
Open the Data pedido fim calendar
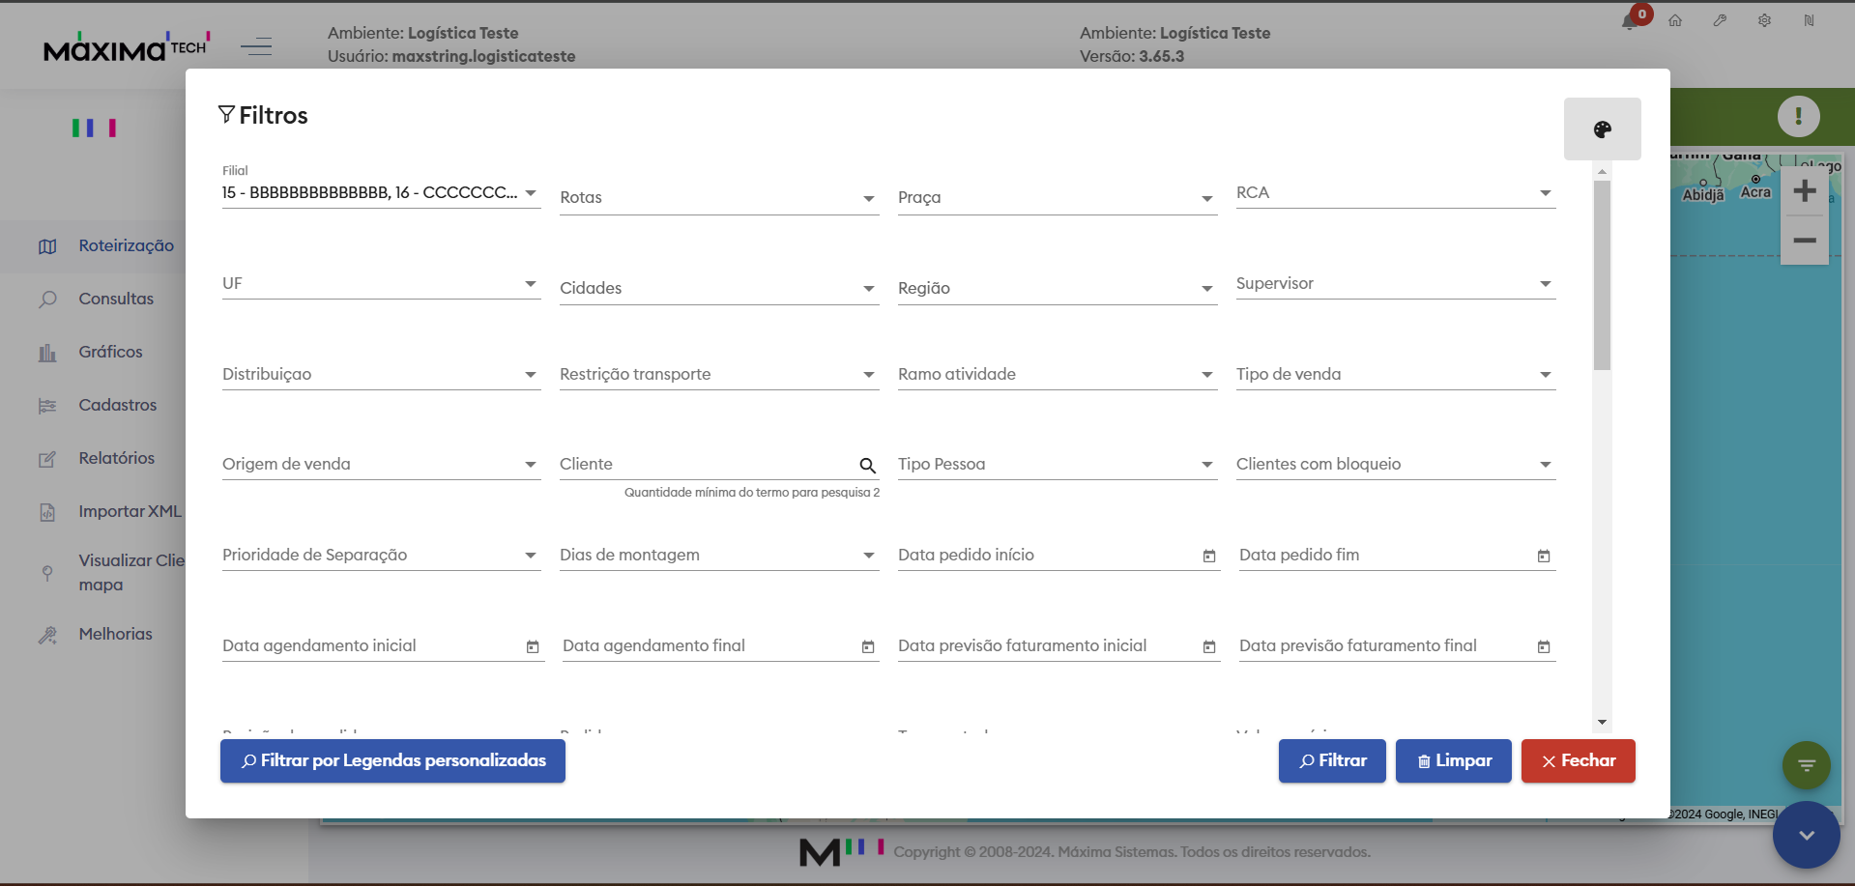(1543, 556)
